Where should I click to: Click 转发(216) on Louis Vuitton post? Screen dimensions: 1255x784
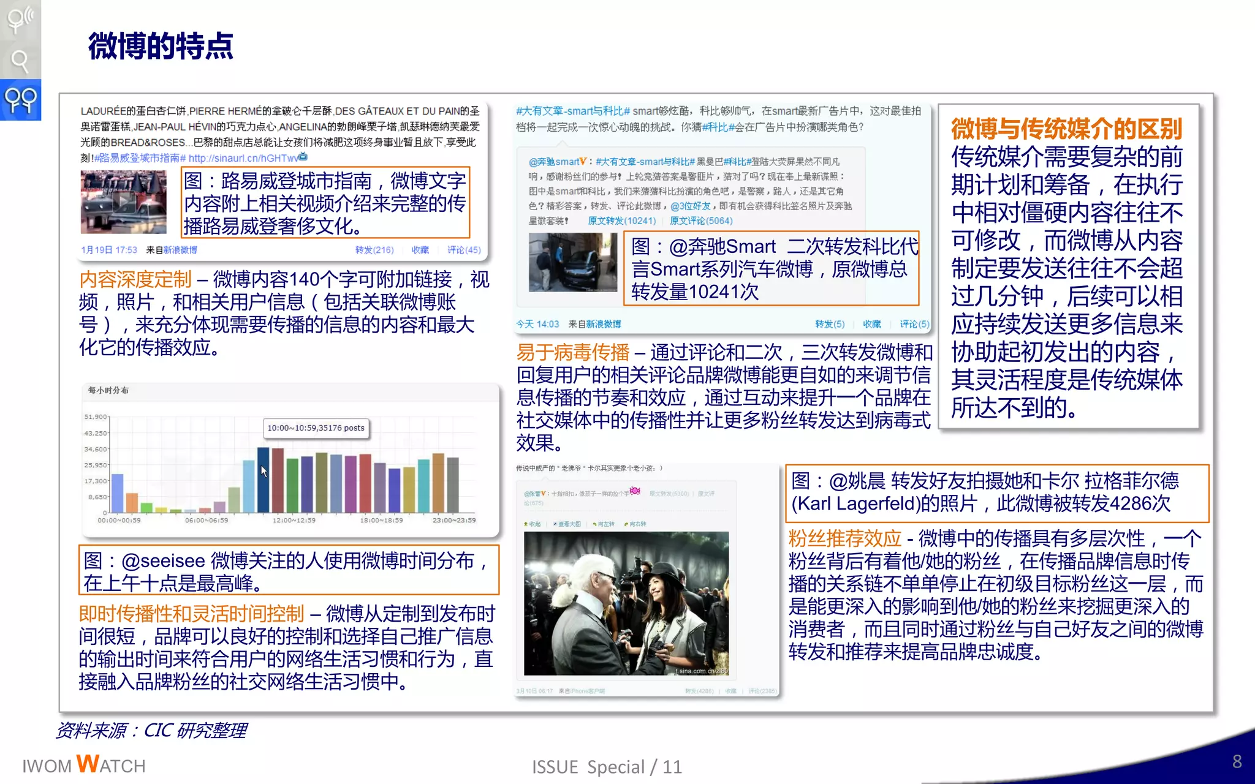pyautogui.click(x=374, y=250)
